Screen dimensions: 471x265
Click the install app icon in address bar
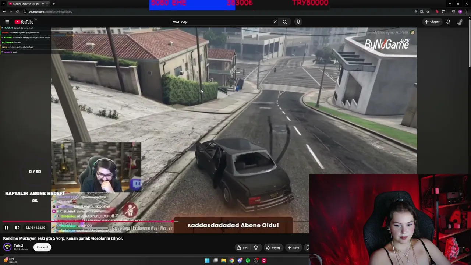point(422,11)
